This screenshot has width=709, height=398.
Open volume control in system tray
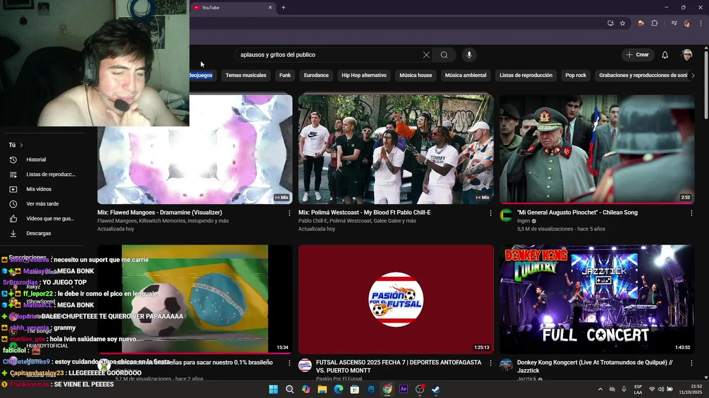pyautogui.click(x=661, y=389)
